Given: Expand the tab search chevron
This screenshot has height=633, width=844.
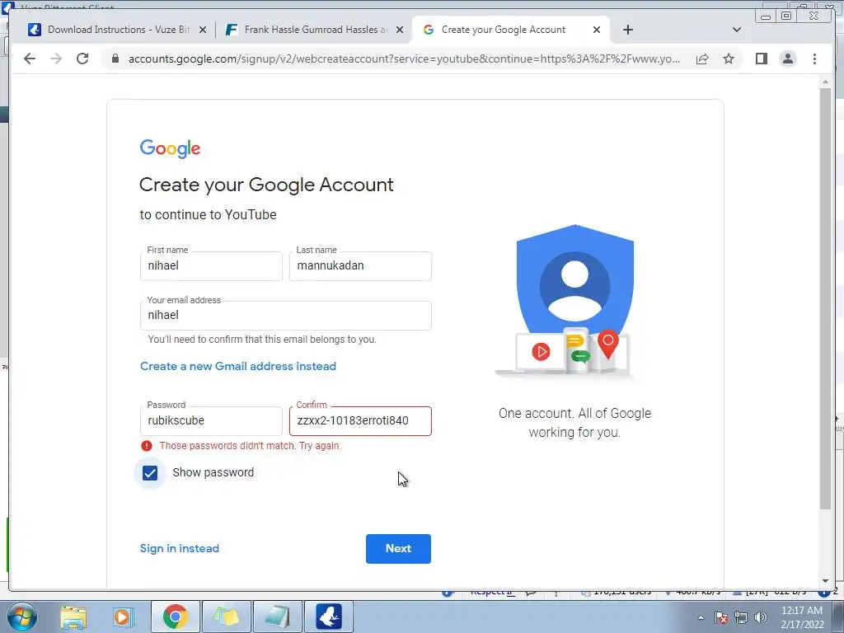Looking at the screenshot, I should 737,30.
